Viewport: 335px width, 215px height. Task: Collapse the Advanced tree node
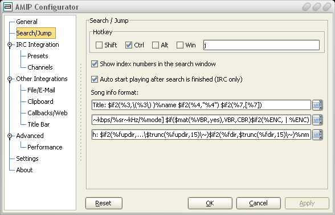[10, 136]
